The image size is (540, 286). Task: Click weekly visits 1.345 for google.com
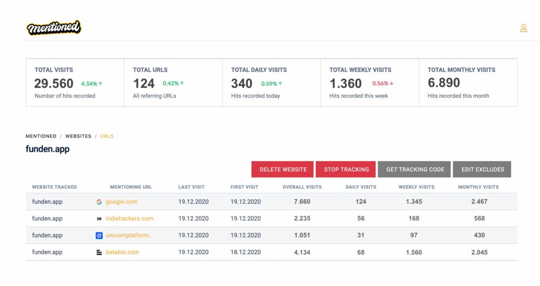[x=414, y=202]
